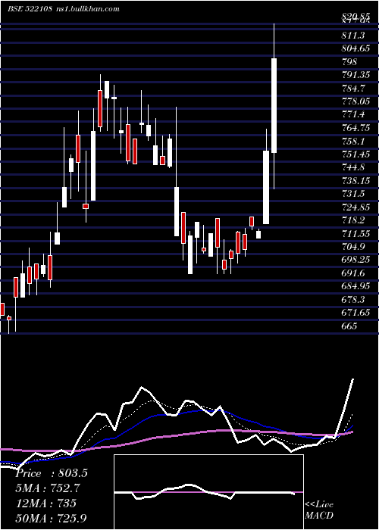Click inside the MACD inset chart box

tap(208, 492)
